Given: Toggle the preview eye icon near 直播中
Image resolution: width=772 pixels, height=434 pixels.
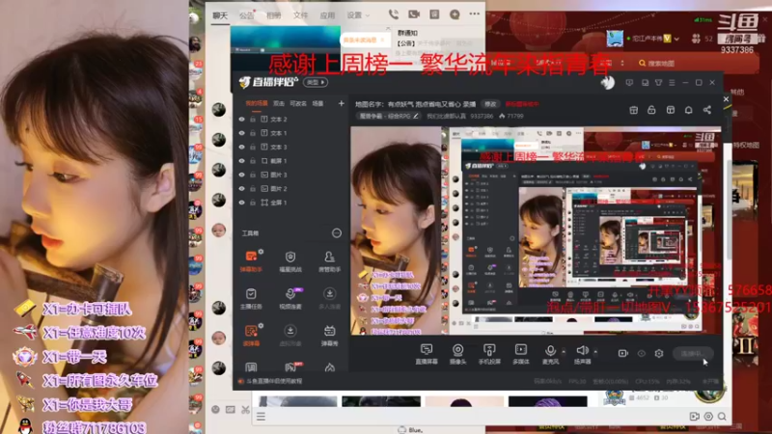Looking at the screenshot, I should coord(641,353).
